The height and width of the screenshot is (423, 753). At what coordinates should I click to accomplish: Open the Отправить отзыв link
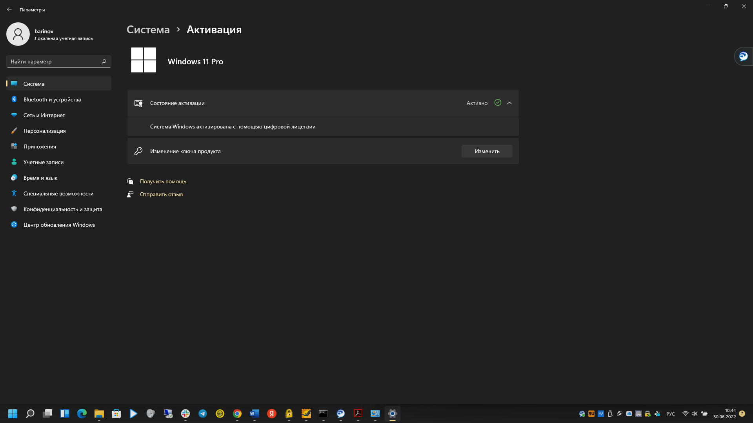[161, 194]
